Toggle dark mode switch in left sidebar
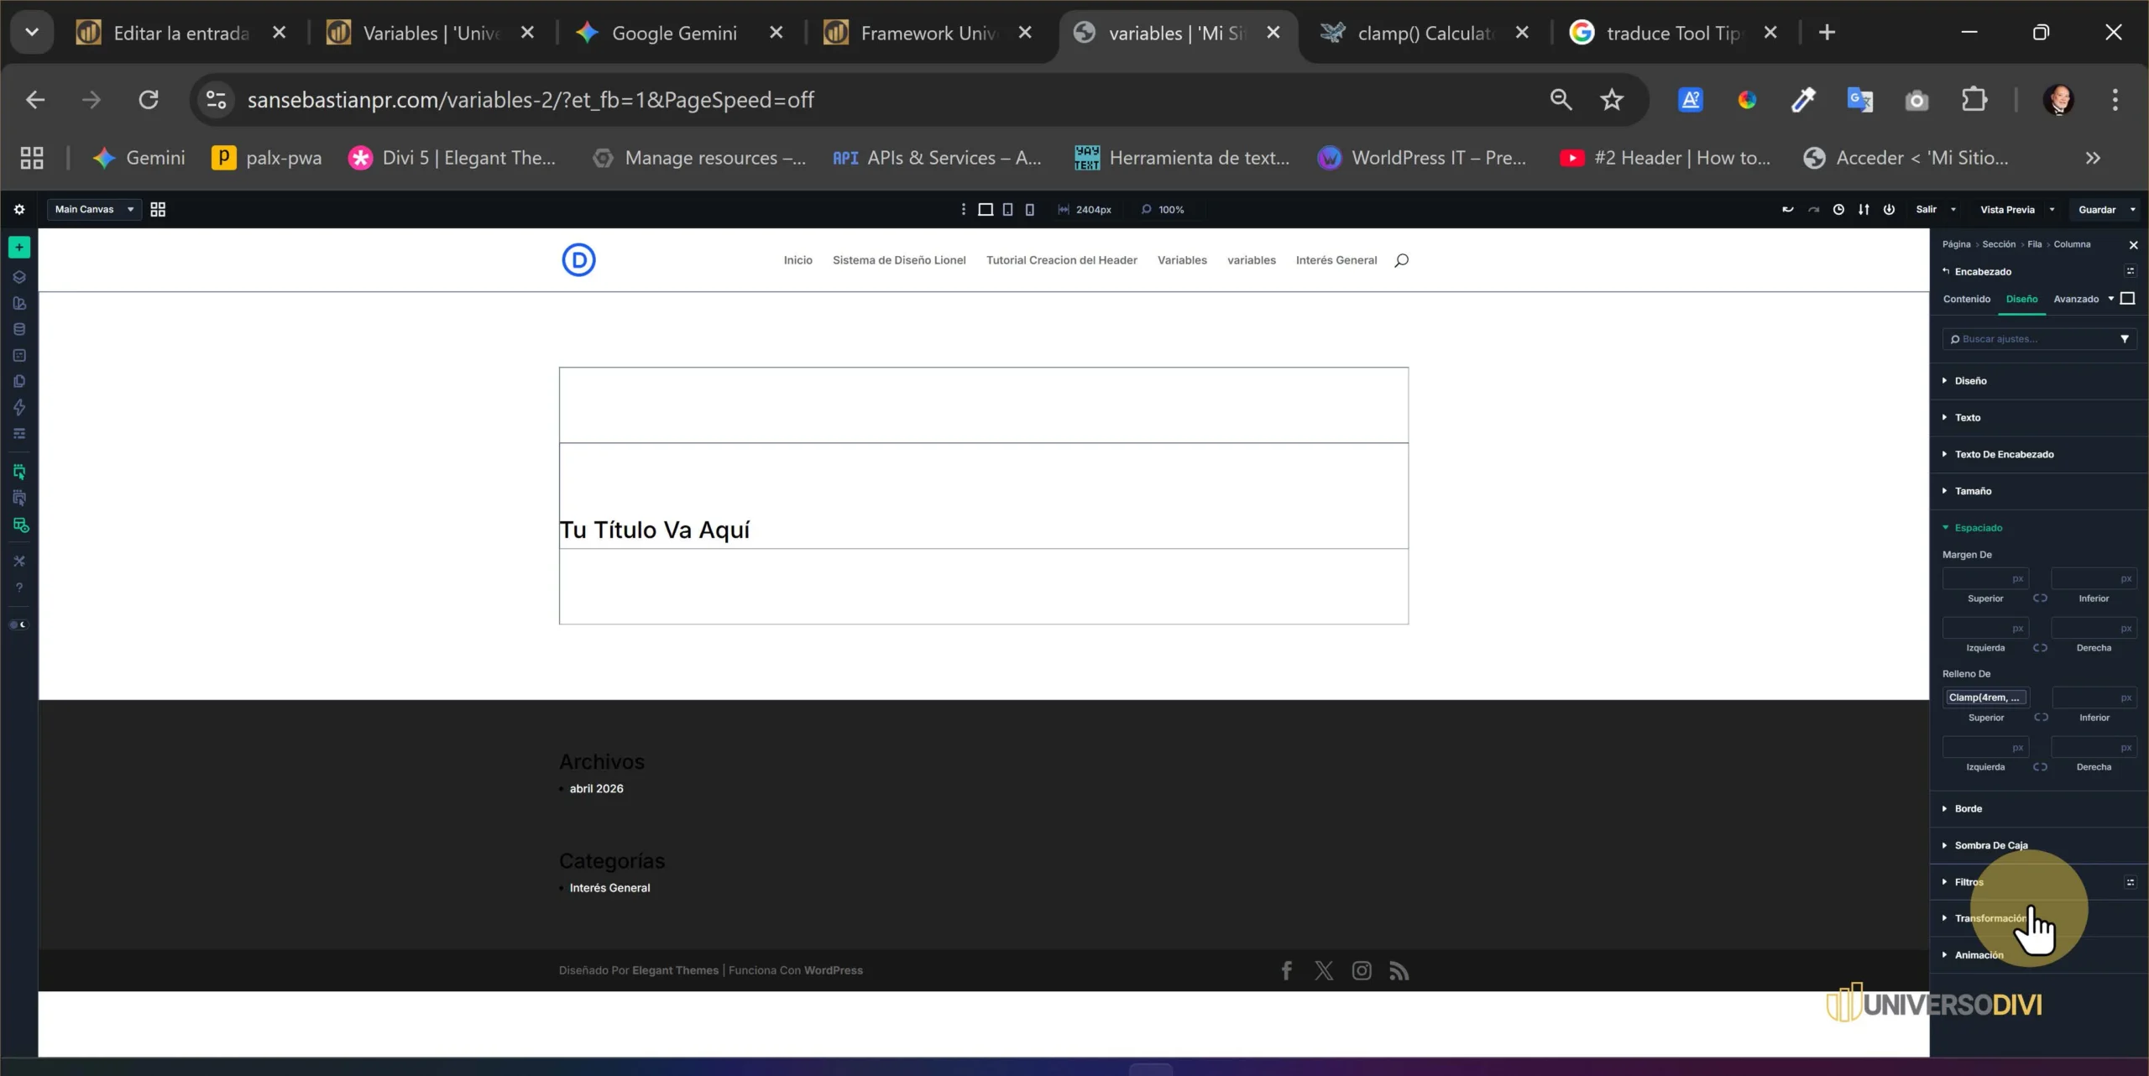 (18, 624)
